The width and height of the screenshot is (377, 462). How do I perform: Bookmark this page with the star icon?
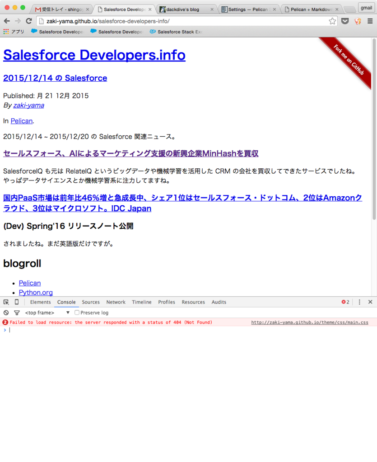332,21
